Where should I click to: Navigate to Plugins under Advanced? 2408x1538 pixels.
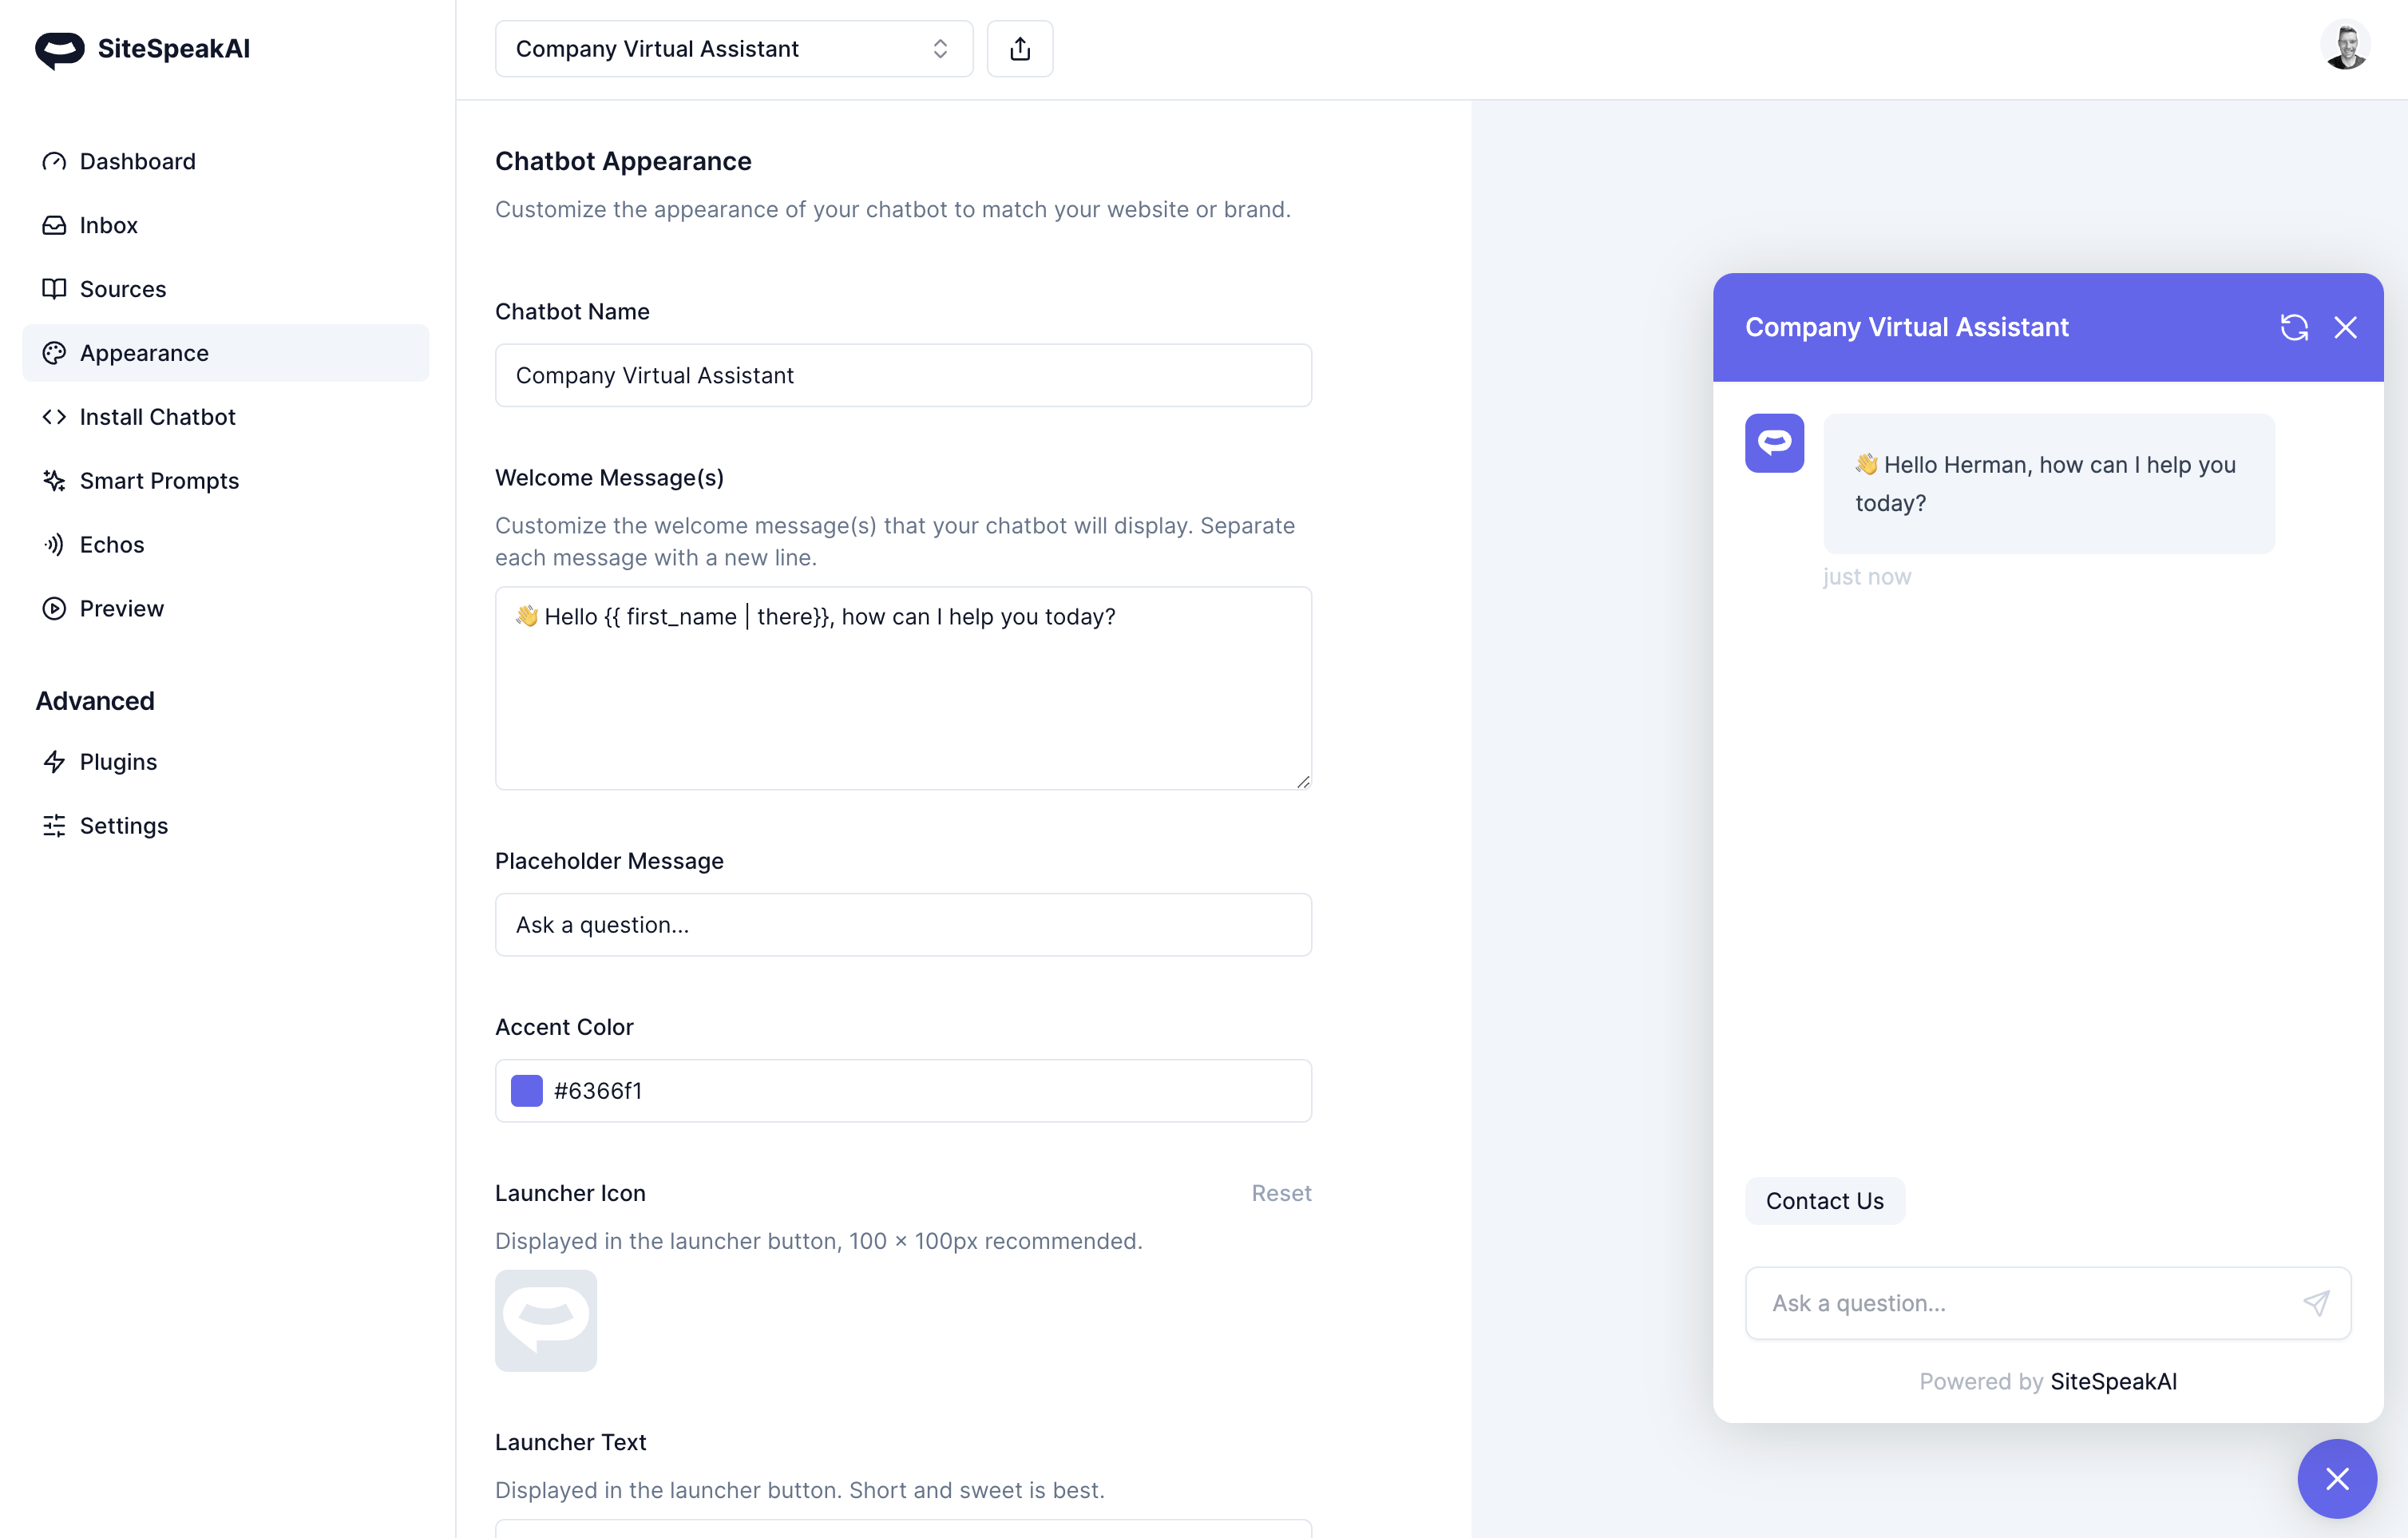118,762
